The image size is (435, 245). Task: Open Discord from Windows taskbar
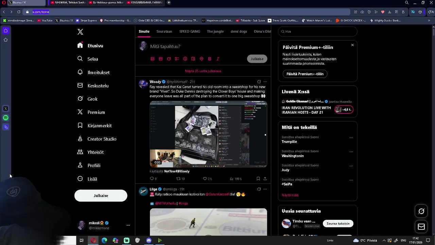click(149, 241)
